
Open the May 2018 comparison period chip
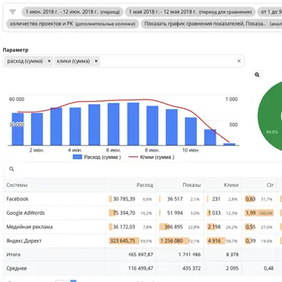190,12
